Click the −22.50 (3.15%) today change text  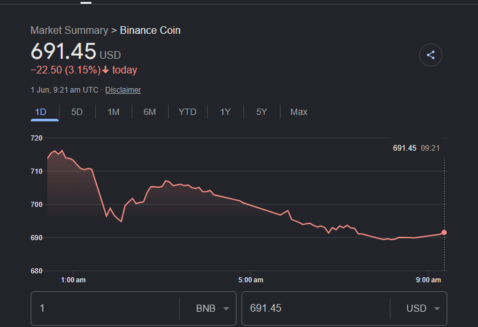pos(84,70)
